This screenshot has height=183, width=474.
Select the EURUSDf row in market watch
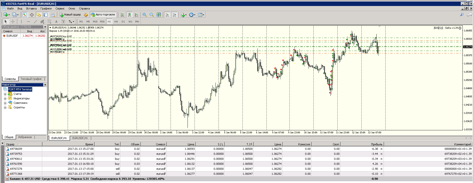tap(24, 36)
